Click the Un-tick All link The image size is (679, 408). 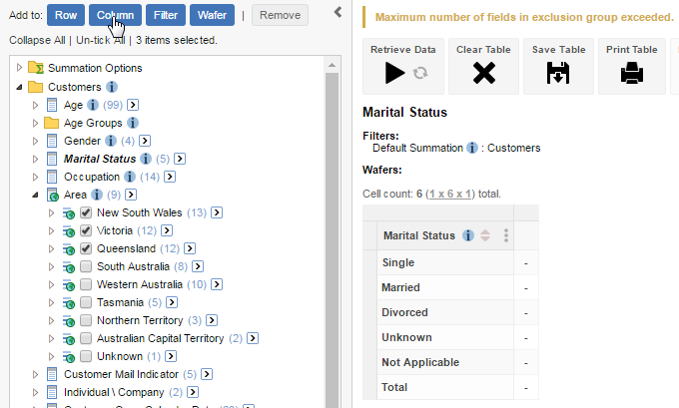[x=100, y=40]
